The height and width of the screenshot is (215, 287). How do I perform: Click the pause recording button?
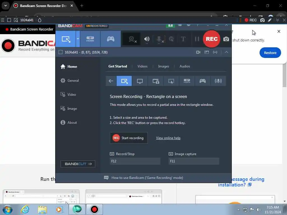(x=197, y=39)
